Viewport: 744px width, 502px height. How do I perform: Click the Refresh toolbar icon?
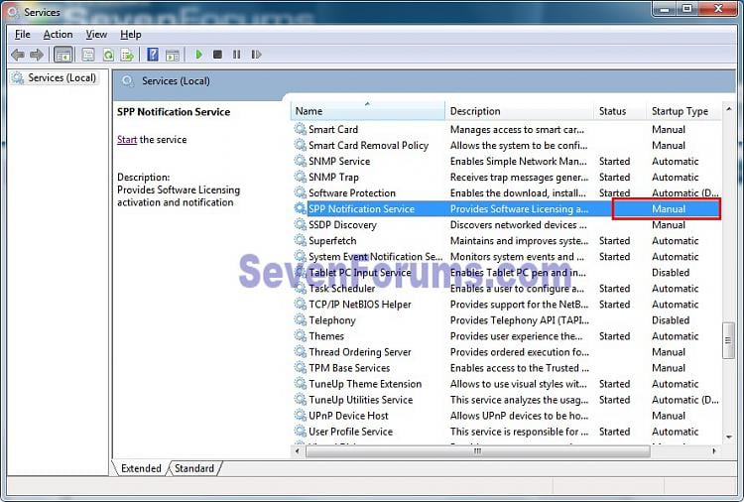click(x=108, y=55)
